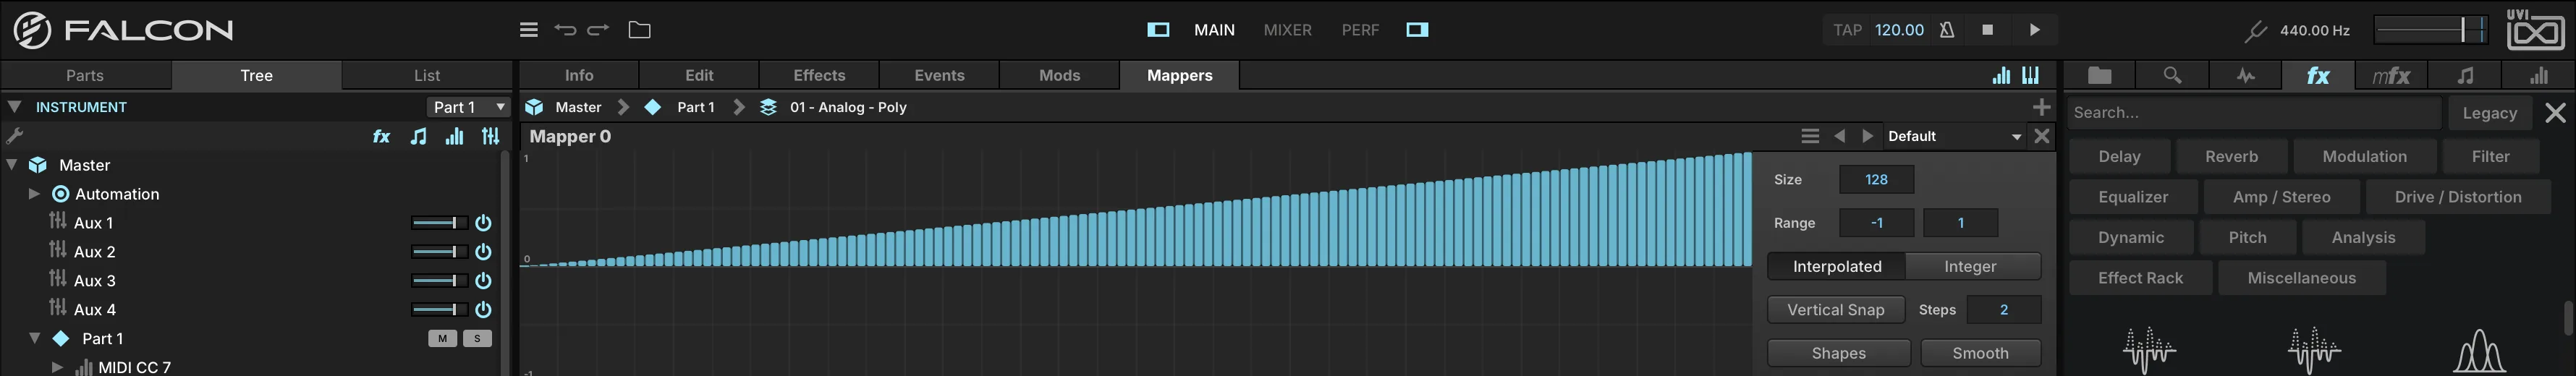Open the Part 1 selector dropdown
This screenshot has height=376, width=2576.
pyautogui.click(x=469, y=107)
